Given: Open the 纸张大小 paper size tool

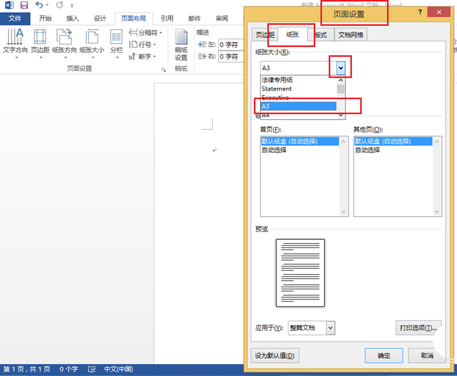Looking at the screenshot, I should [x=92, y=44].
